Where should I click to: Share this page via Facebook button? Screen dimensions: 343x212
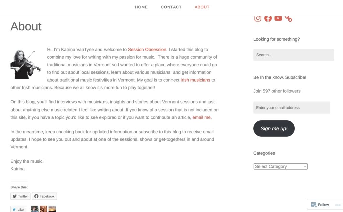click(x=44, y=196)
